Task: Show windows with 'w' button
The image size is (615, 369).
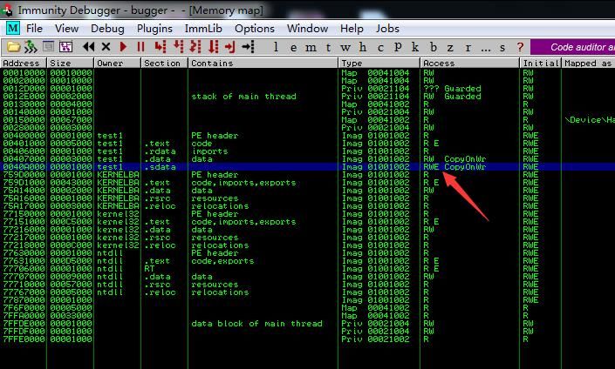Action: (x=345, y=48)
